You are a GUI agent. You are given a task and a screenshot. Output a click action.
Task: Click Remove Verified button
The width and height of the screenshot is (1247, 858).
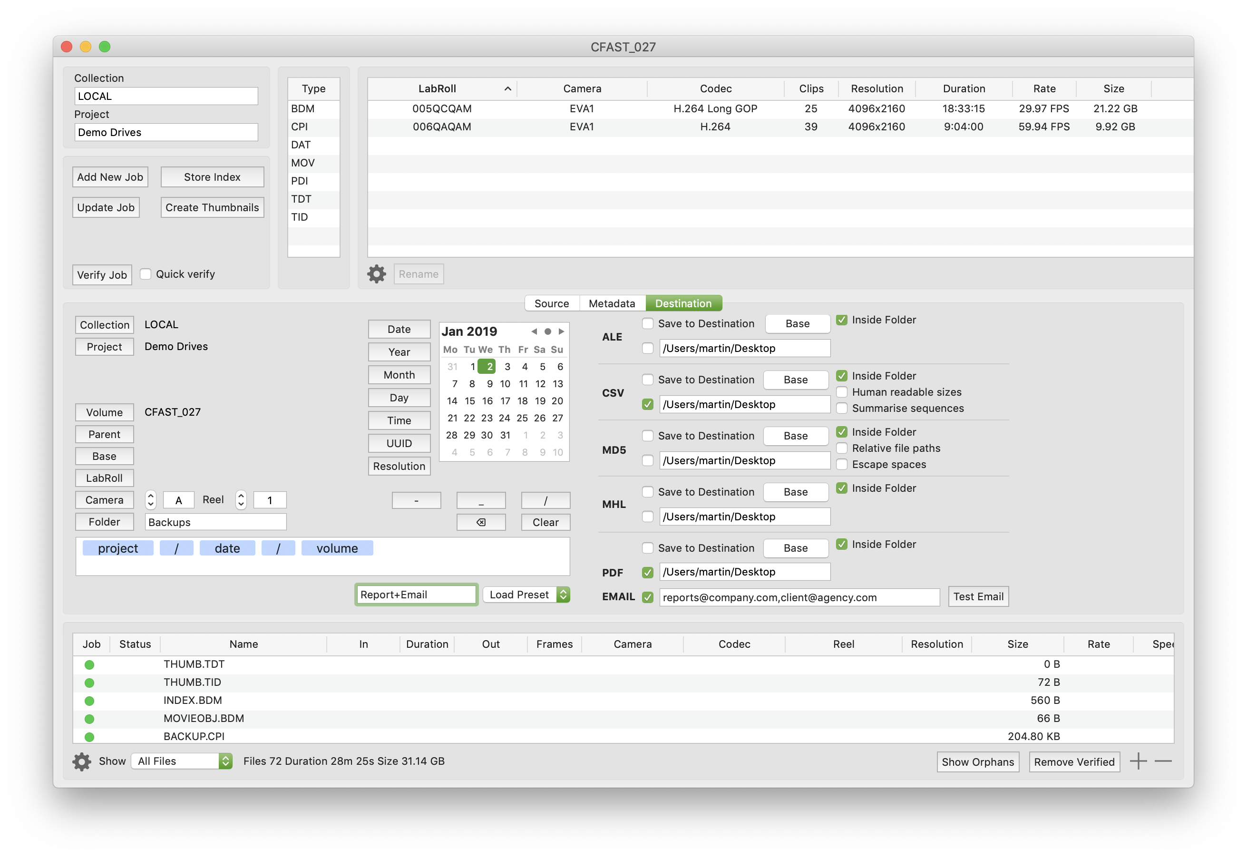pos(1074,762)
